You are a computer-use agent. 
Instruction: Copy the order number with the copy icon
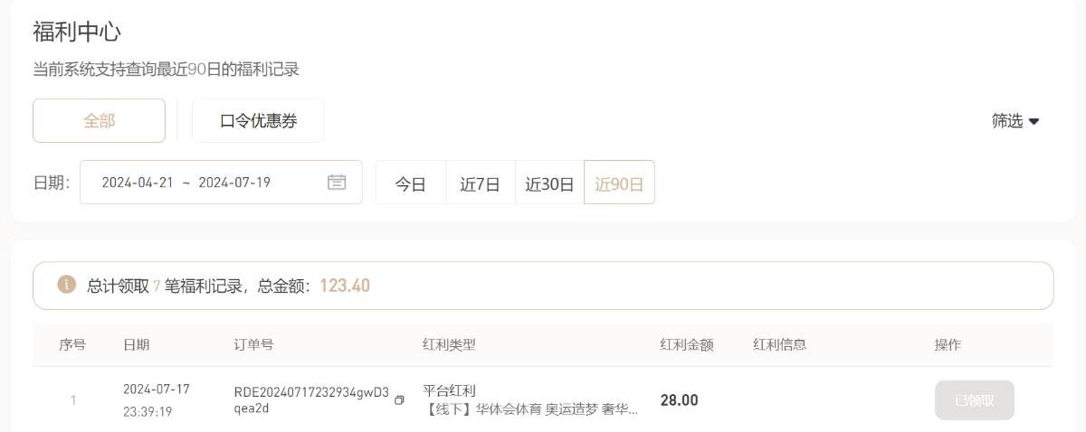(399, 400)
